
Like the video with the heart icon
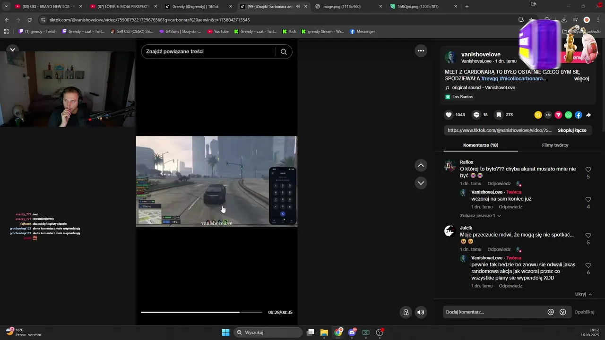(449, 115)
